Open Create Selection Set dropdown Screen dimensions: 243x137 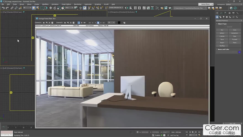(116, 8)
